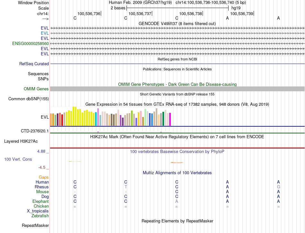Click the Mouse species label

[x=42, y=192]
